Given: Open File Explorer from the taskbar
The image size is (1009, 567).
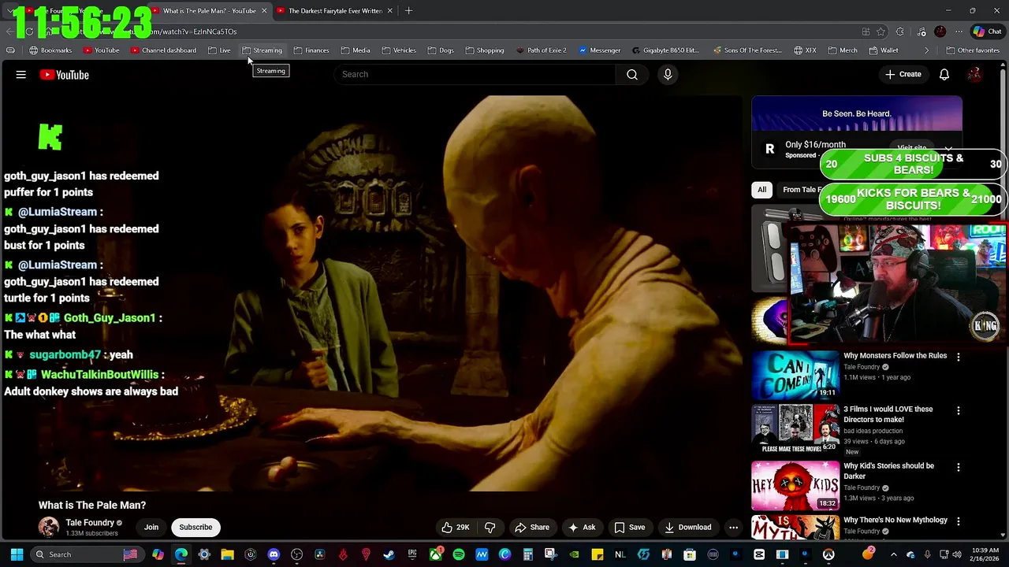Looking at the screenshot, I should [x=227, y=554].
